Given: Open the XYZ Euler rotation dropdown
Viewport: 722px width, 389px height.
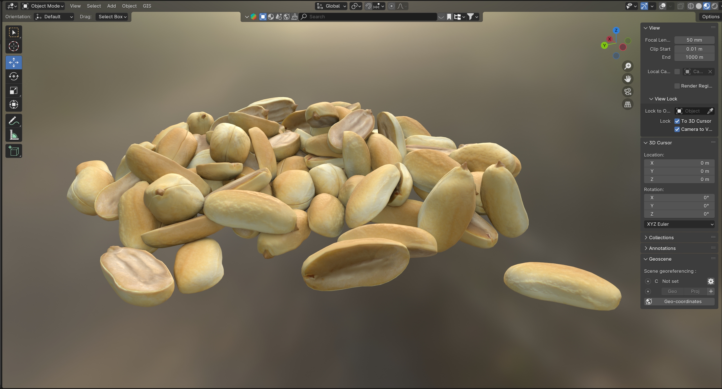Looking at the screenshot, I should click(679, 224).
